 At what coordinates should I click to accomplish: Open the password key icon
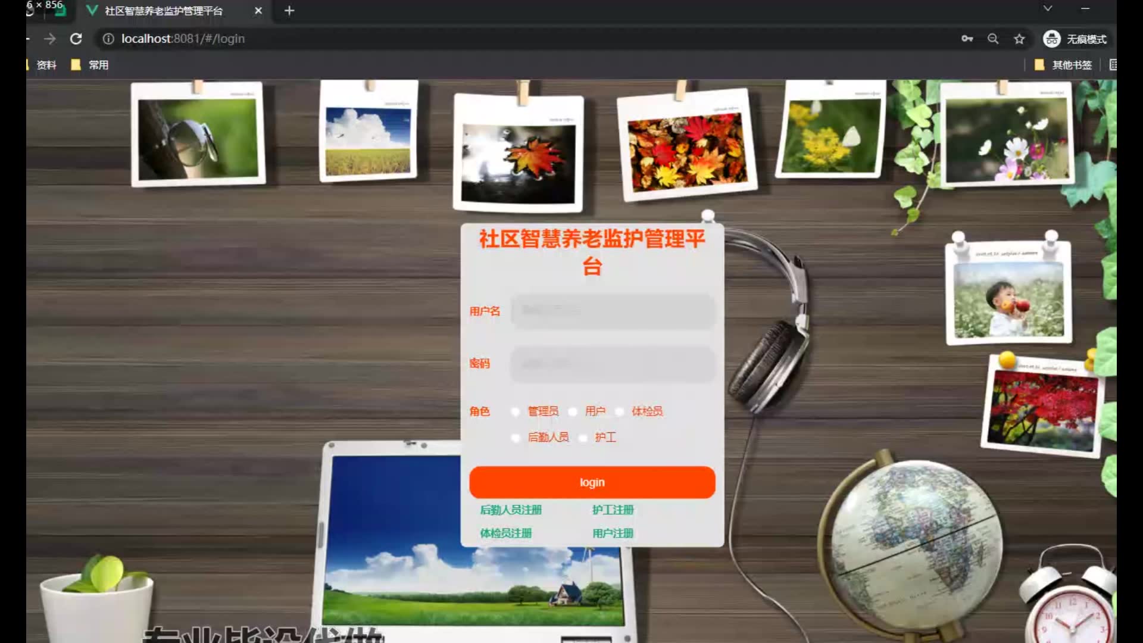(967, 39)
